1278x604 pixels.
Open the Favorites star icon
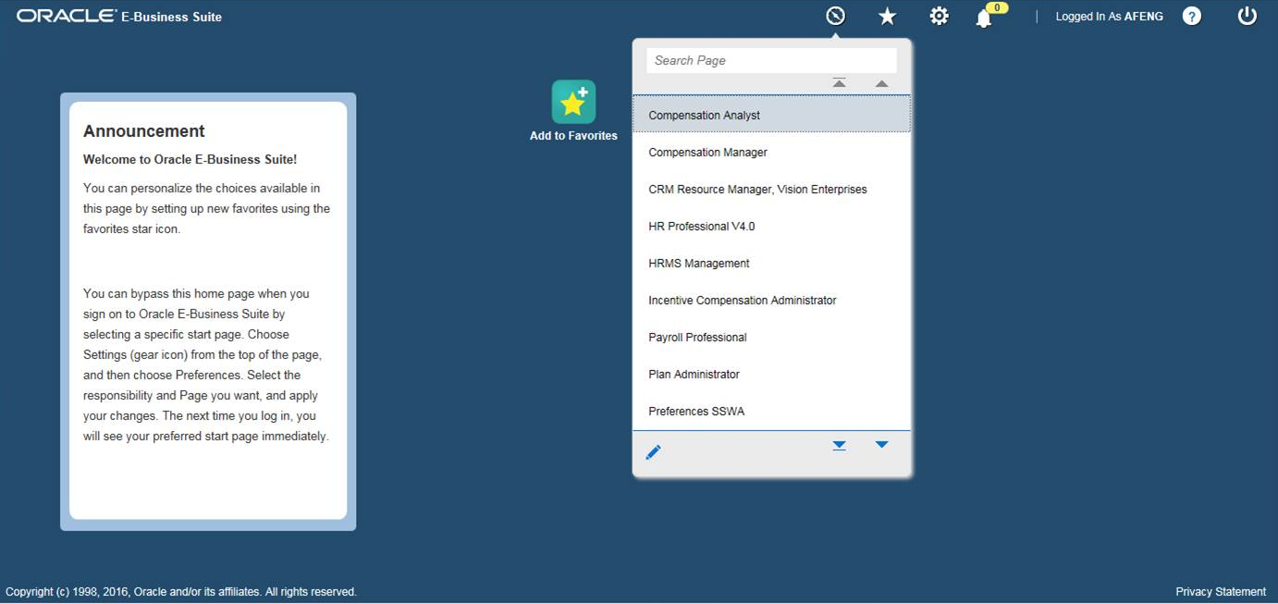[887, 16]
